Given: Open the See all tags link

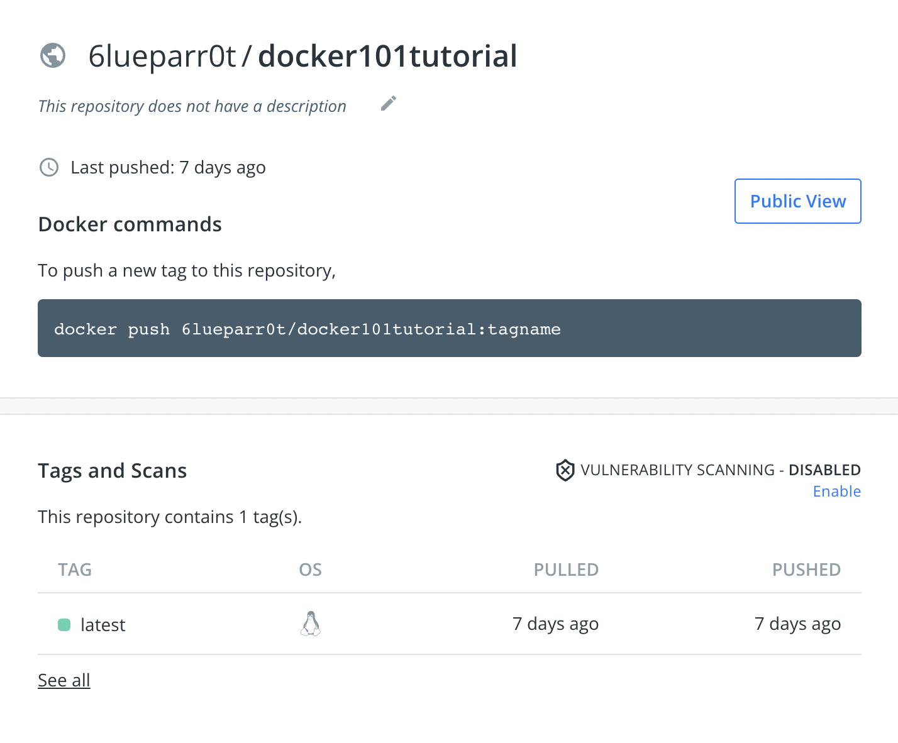Looking at the screenshot, I should 64,680.
